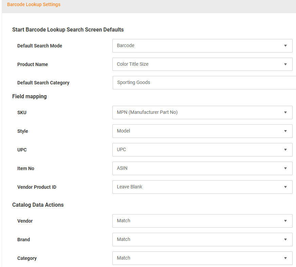Open the Item No dropdown
Image resolution: width=296 pixels, height=267 pixels.
coord(202,168)
